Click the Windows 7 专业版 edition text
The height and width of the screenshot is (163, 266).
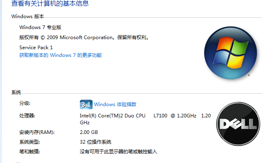pos(40,27)
